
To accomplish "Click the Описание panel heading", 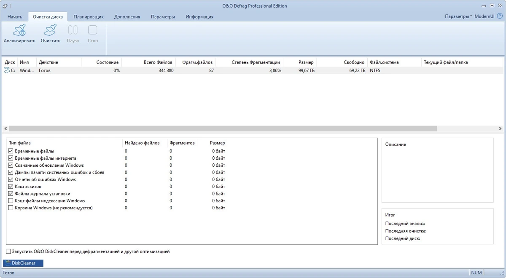I will [x=396, y=144].
